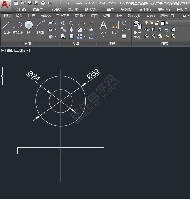This screenshot has height=199, width=190.
Task: Choose the Move tool in Modify panel
Action: click(63, 23)
